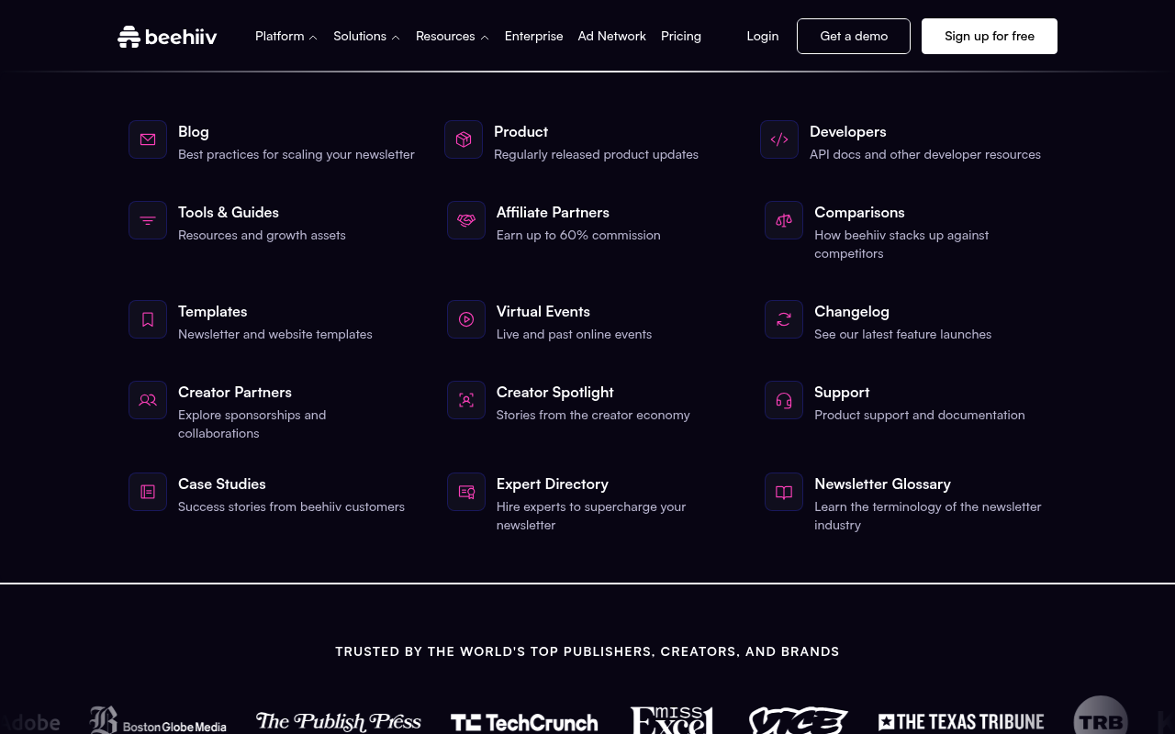
Task: Open the Platform nav label
Action: point(280,36)
